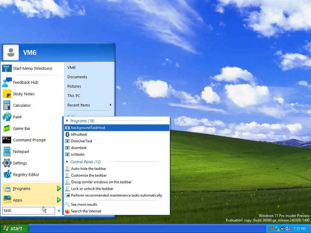Select Auto-hide the taskbar result

pos(117,169)
